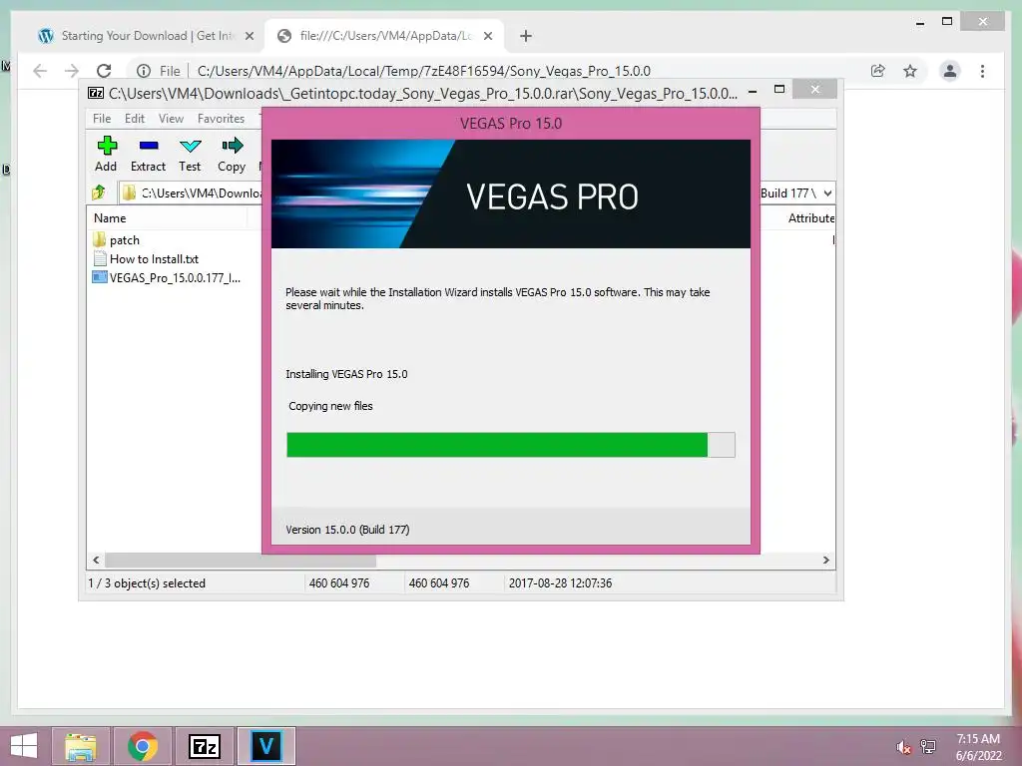Maximize the 7-Zip window
This screenshot has height=766, width=1022.
click(778, 90)
